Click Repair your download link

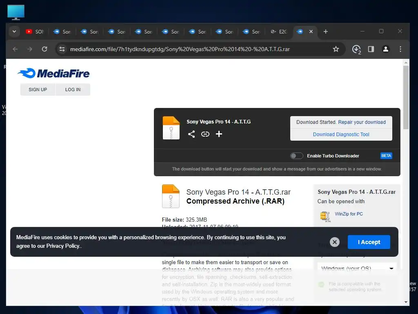tap(362, 122)
